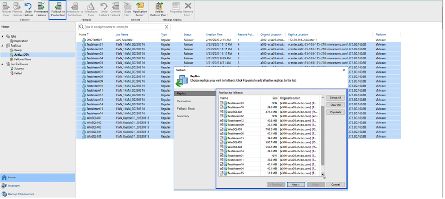Click the Undo Failover toolbar icon

pos(28,6)
